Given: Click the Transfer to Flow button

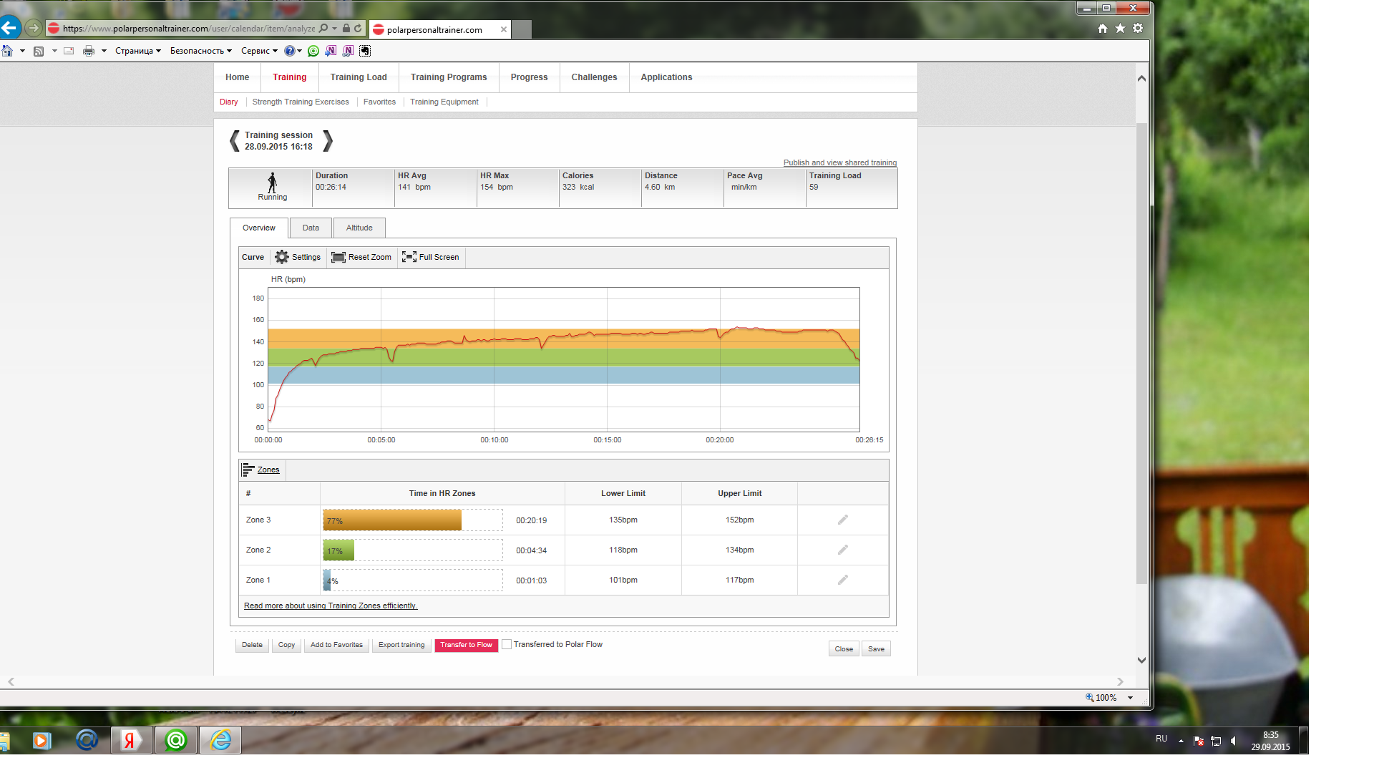Looking at the screenshot, I should [x=466, y=645].
